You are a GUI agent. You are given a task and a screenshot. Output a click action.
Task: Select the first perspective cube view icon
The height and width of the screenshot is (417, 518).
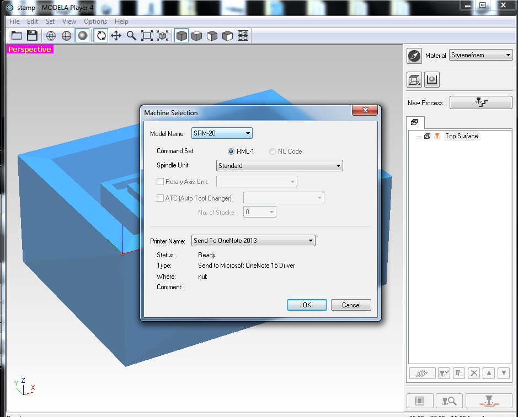click(x=181, y=36)
